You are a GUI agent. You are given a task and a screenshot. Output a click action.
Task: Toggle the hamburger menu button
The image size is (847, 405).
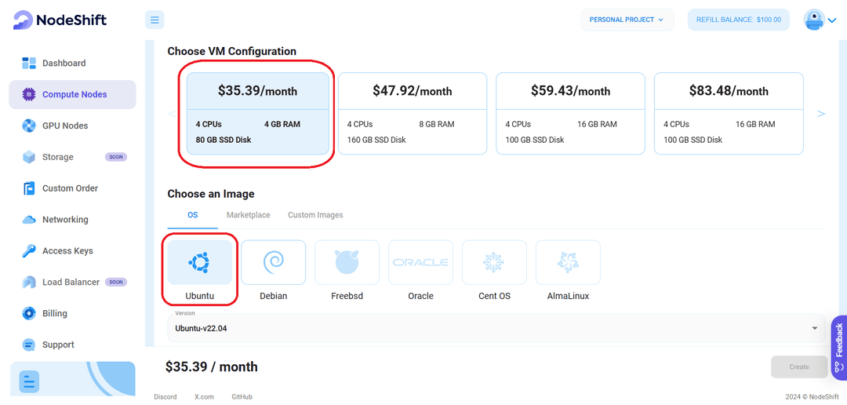point(154,20)
